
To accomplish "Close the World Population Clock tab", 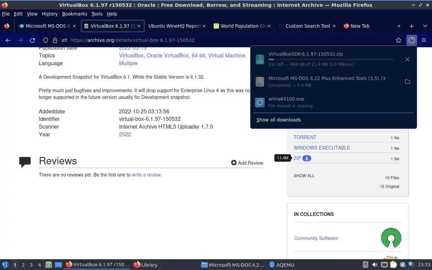I will [269, 26].
